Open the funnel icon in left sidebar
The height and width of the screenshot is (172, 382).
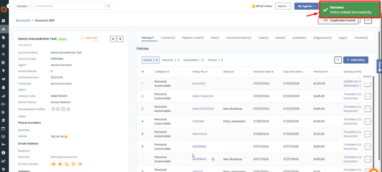pos(3,71)
